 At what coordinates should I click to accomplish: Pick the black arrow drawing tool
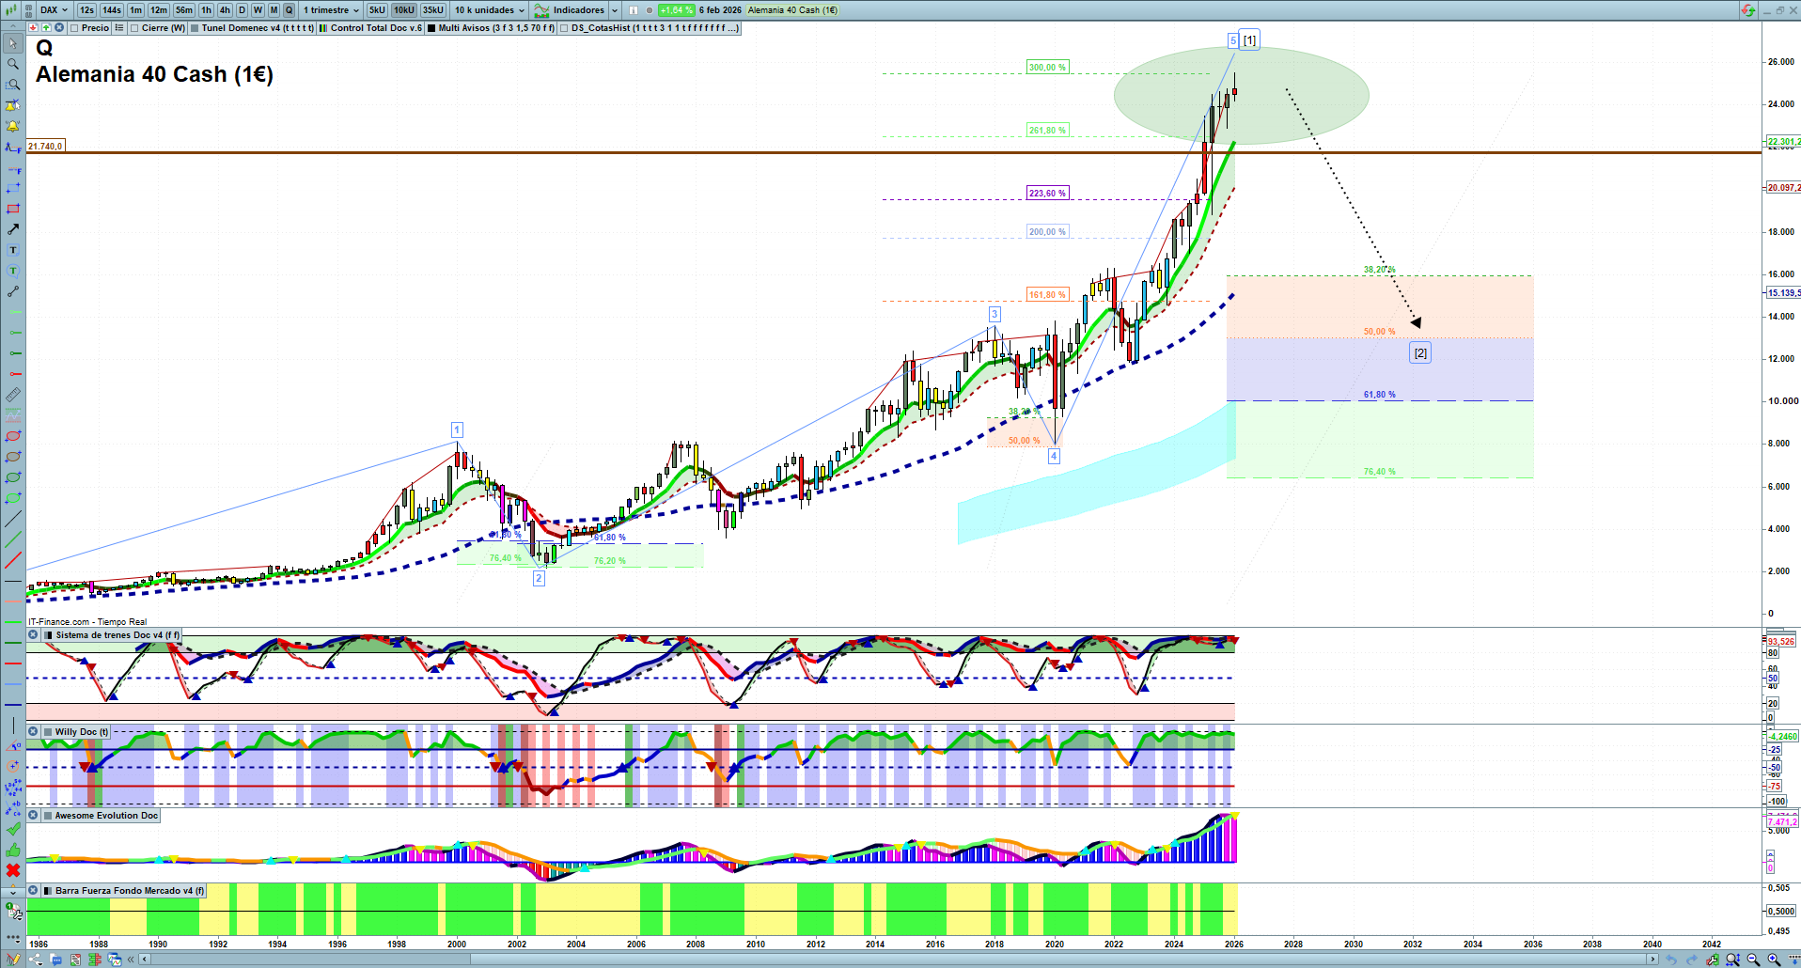pos(13,229)
